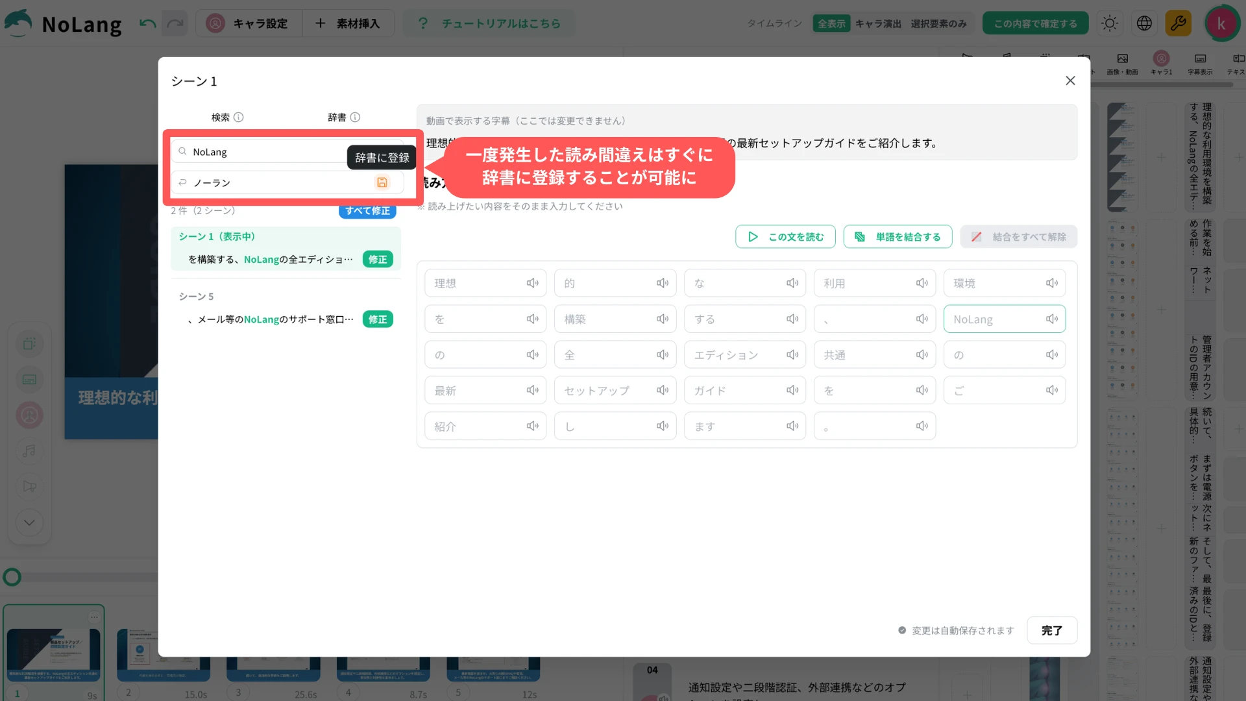Play speaker icon for word 利用

(x=922, y=283)
